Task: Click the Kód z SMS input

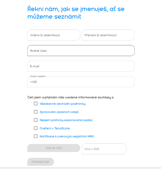Action: click(x=104, y=149)
